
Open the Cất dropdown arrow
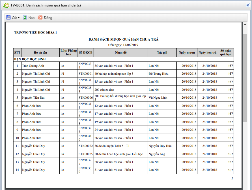click(19, 18)
